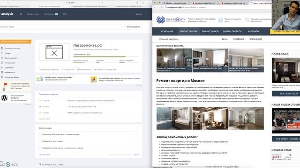Click the portfolio sidebar photo
The width and height of the screenshot is (300, 168).
click(286, 70)
